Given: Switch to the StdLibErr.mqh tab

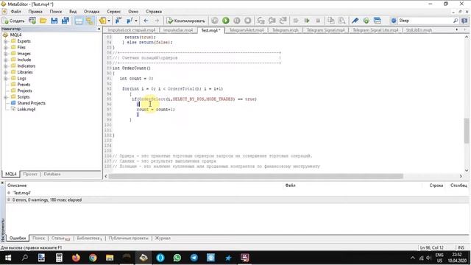Looking at the screenshot, I should pyautogui.click(x=419, y=30).
